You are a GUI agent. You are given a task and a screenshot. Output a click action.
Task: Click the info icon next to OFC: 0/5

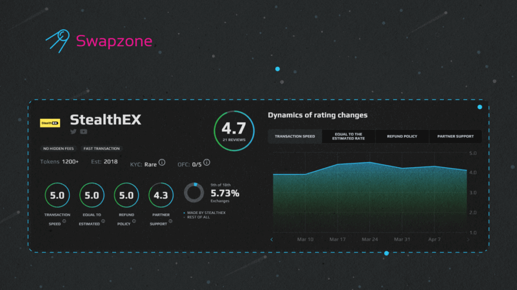point(206,163)
